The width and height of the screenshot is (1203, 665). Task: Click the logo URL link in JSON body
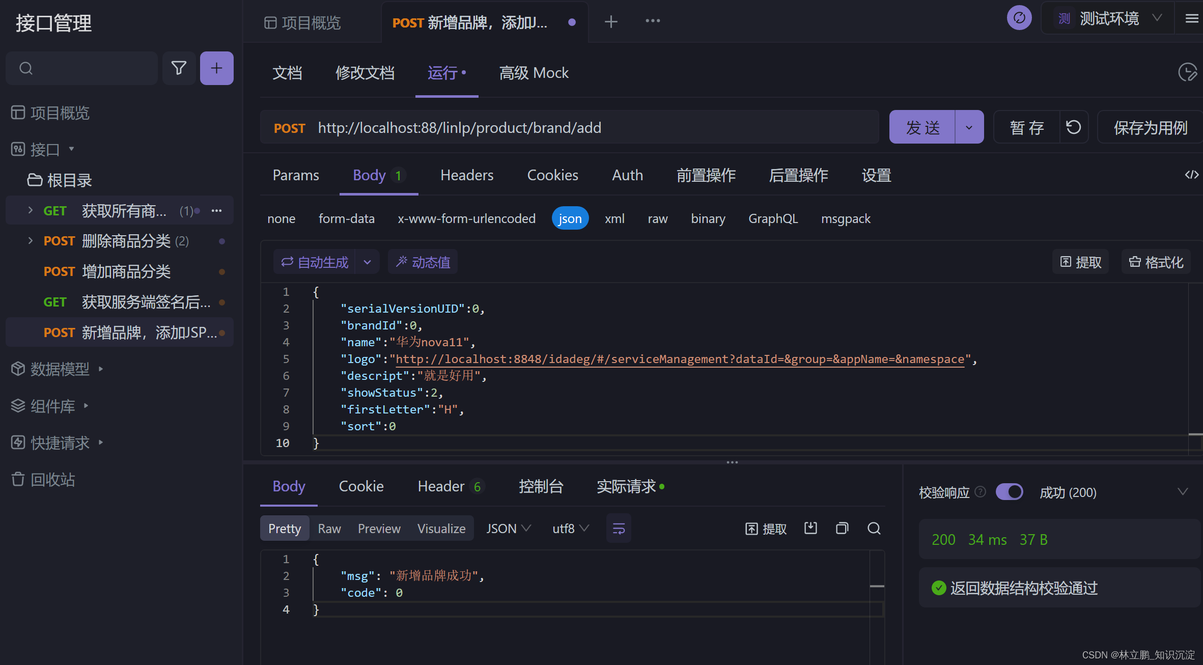click(680, 359)
